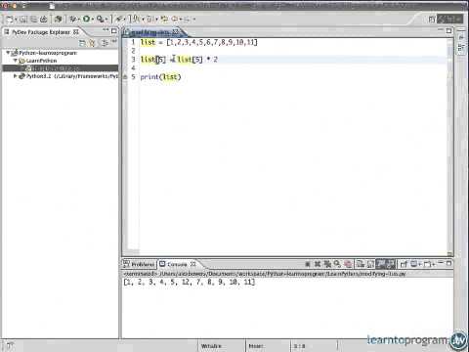Click the Forward navigation arrow icon
The height and width of the screenshot is (352, 469).
click(x=187, y=20)
